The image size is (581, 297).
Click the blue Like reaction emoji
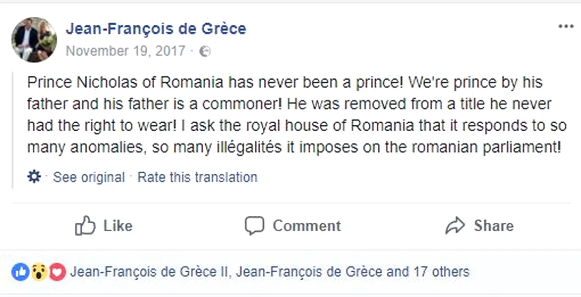[x=20, y=272]
